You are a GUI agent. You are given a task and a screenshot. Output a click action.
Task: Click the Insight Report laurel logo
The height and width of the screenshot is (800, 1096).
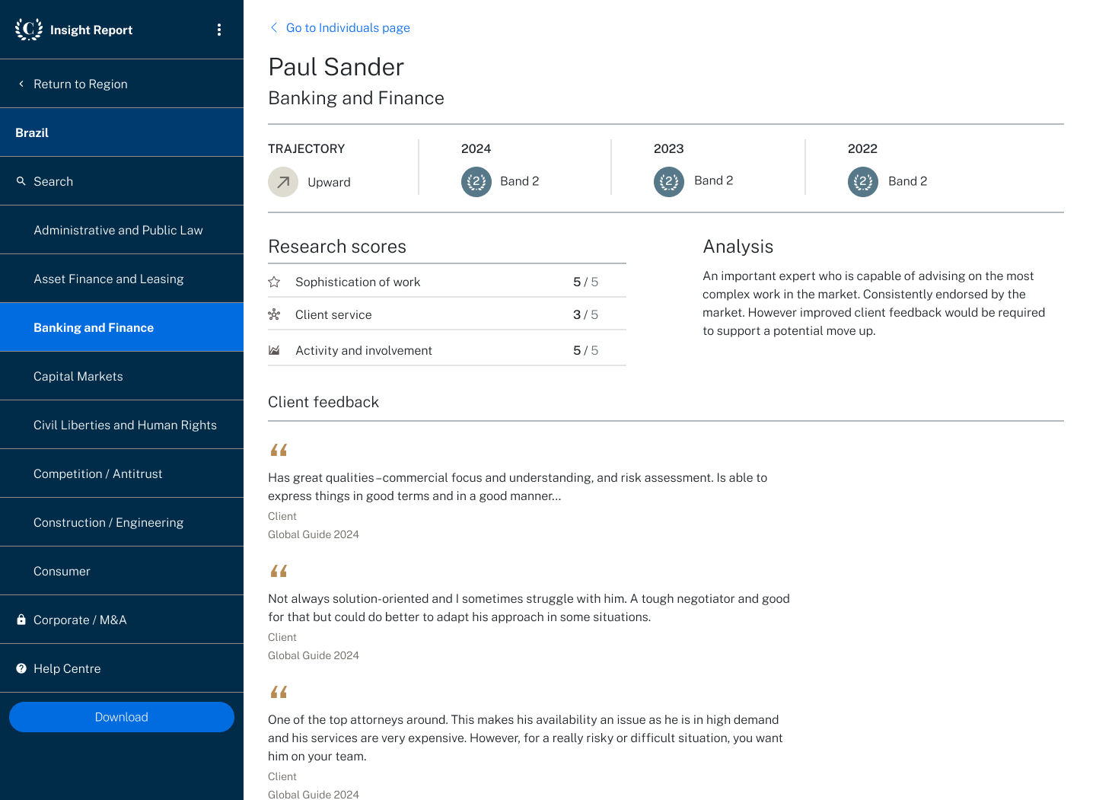[x=29, y=30]
